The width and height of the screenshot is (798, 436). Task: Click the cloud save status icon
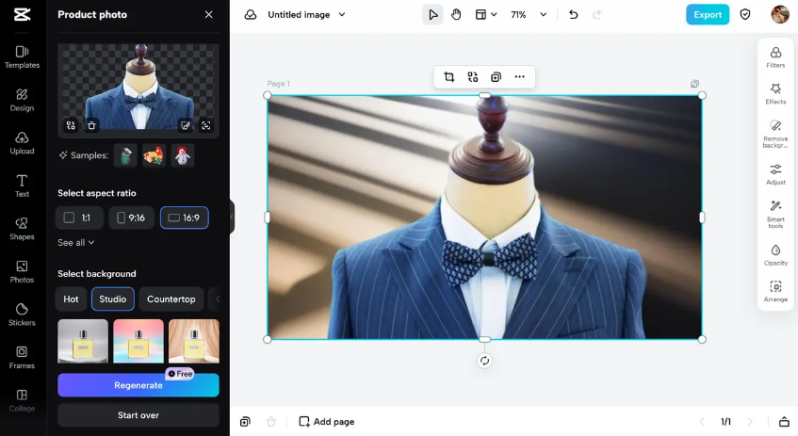click(x=251, y=15)
